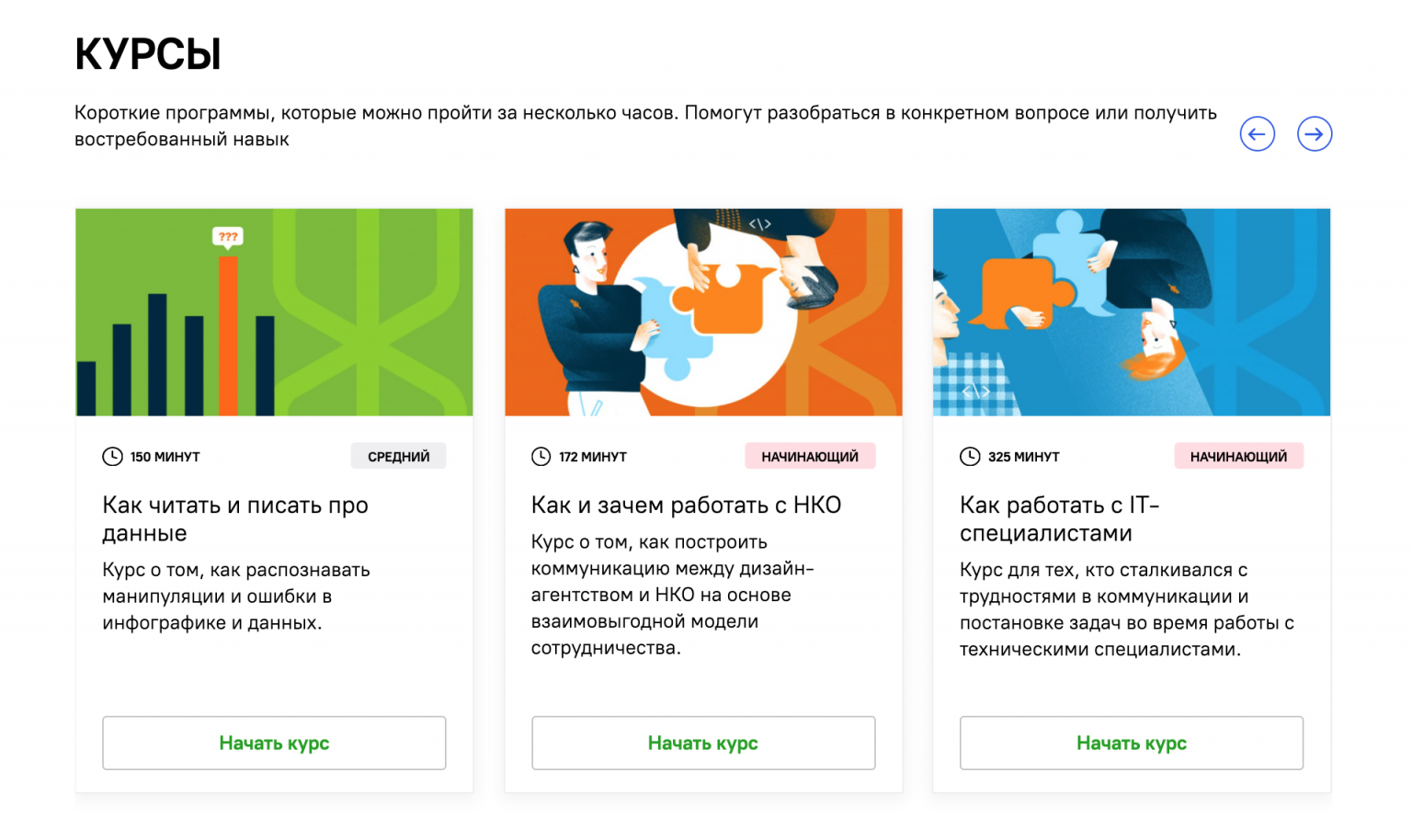This screenshot has height=829, width=1412.
Task: Open title Как и зачем работать с НКО
Action: click(x=686, y=505)
